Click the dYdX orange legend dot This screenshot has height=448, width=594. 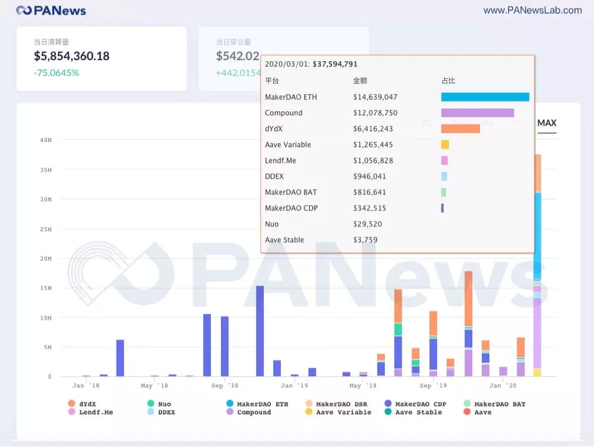72,404
